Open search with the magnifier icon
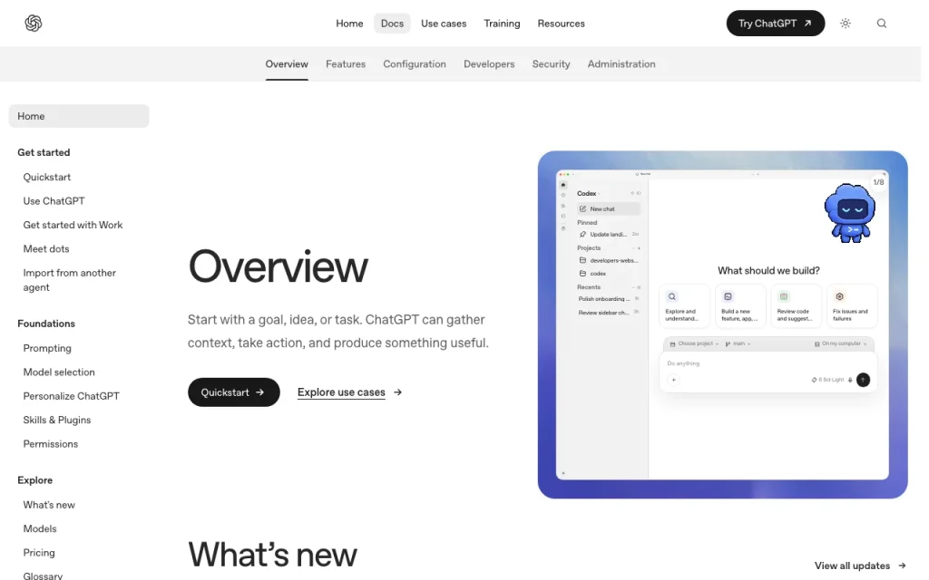Viewport: 929px width, 580px height. coord(882,23)
